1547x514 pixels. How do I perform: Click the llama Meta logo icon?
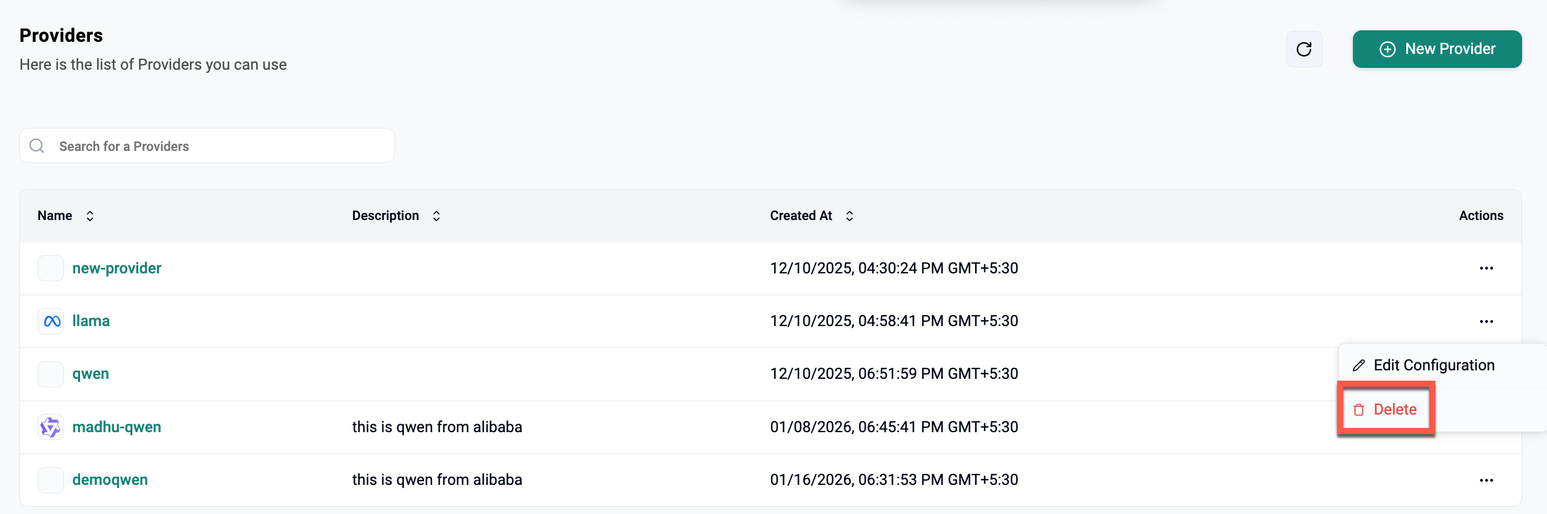pyautogui.click(x=51, y=321)
